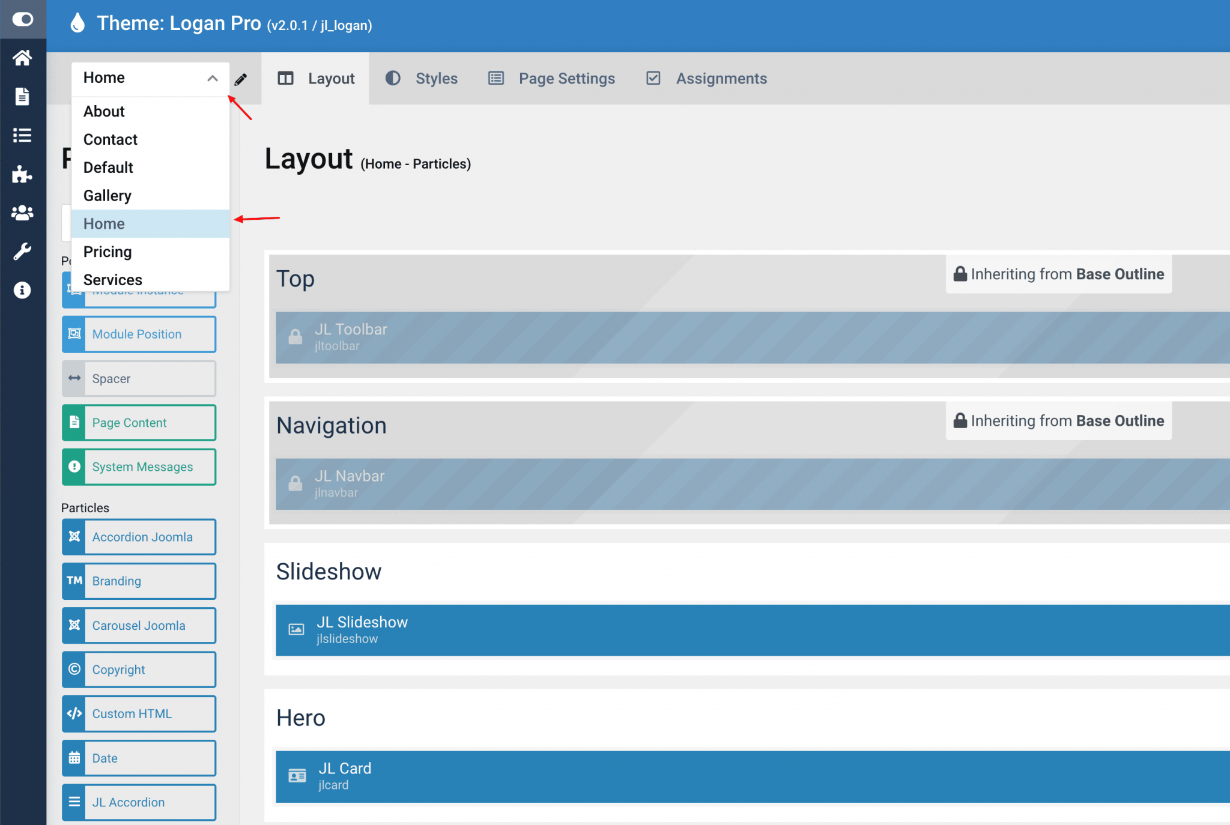
Task: Toggle the Joomla sidebar menu switch
Action: pyautogui.click(x=23, y=19)
